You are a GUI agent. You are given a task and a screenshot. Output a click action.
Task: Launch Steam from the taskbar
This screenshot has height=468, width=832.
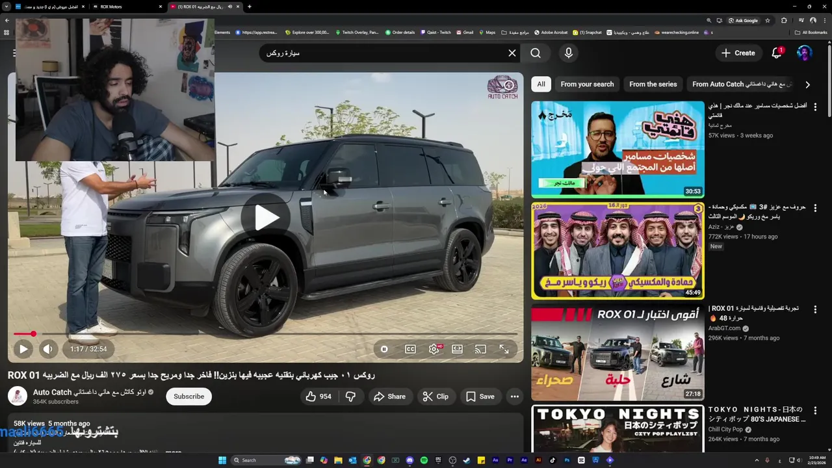click(x=467, y=460)
